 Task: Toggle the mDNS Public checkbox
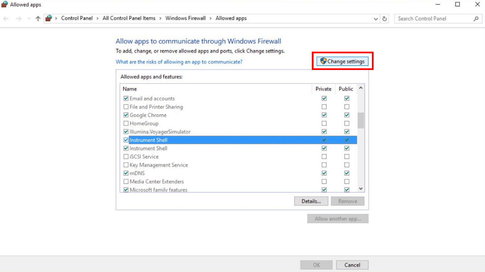pos(347,173)
